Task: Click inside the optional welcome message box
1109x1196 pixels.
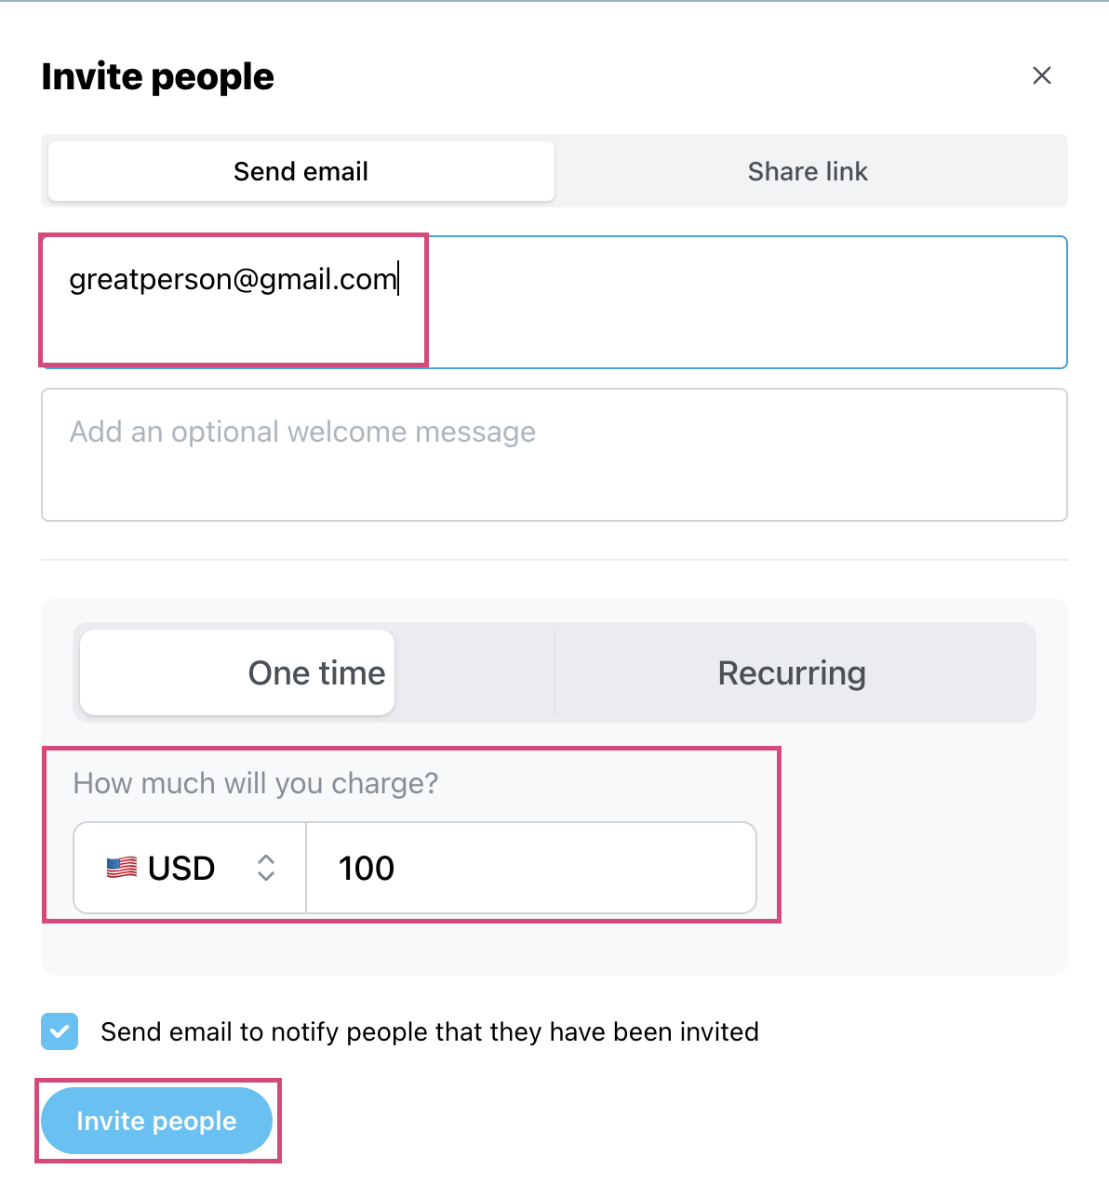Action: (554, 455)
